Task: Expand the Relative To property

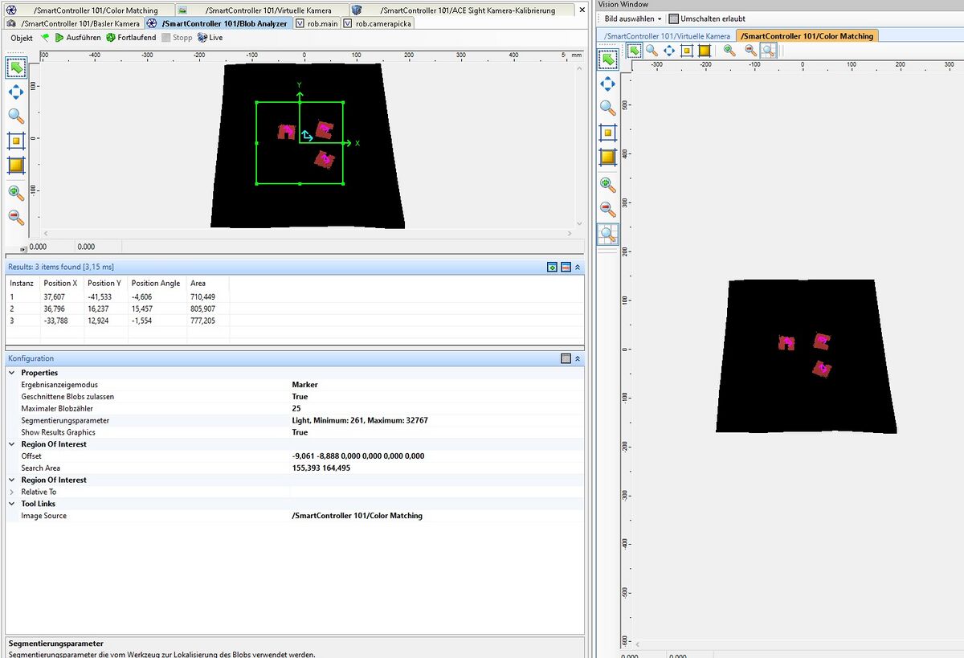Action: point(11,492)
